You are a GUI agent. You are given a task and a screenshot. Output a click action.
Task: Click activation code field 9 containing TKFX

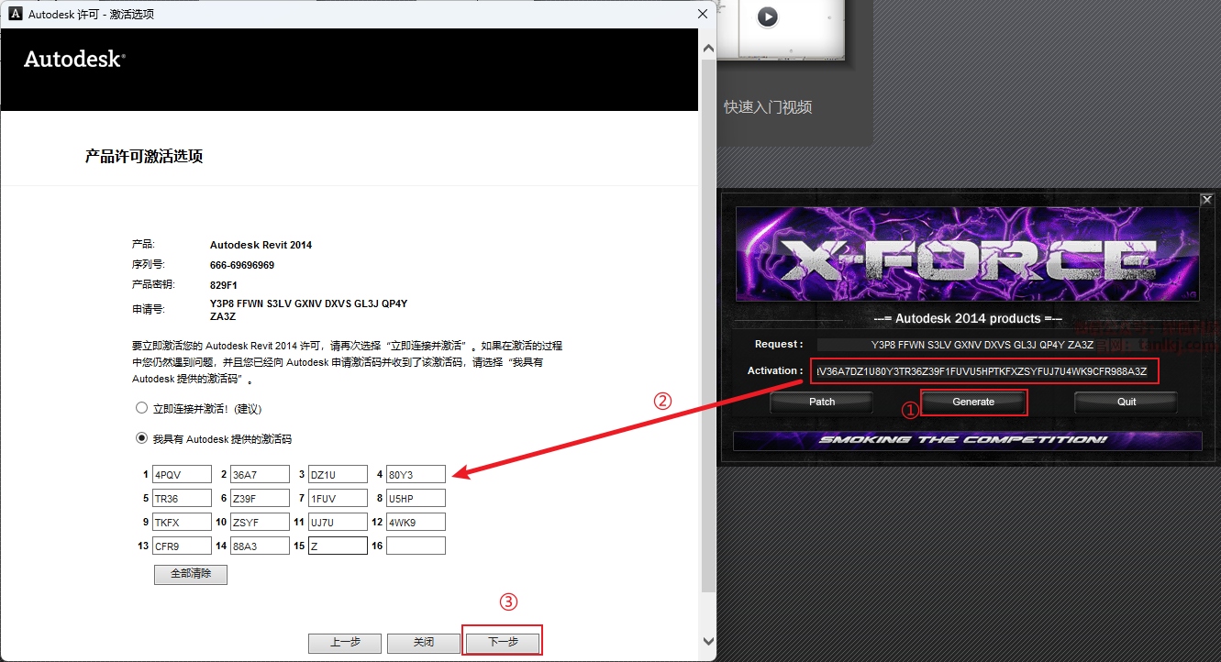coord(182,522)
